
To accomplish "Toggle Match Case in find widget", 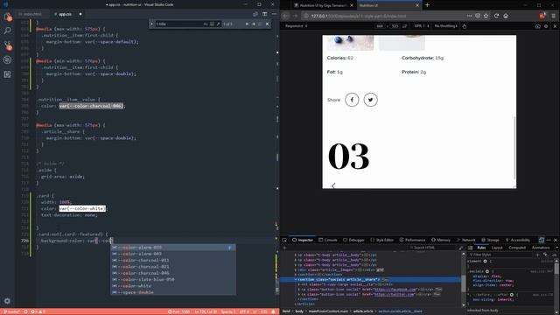I will (x=206, y=24).
